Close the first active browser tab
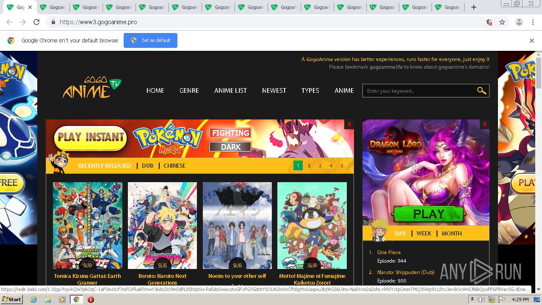Viewport: 542px width, 305px height. click(x=30, y=7)
